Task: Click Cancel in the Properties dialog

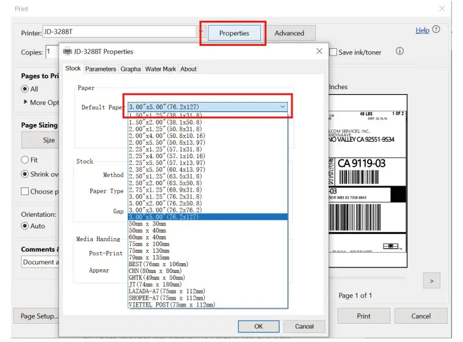Action: (x=304, y=326)
